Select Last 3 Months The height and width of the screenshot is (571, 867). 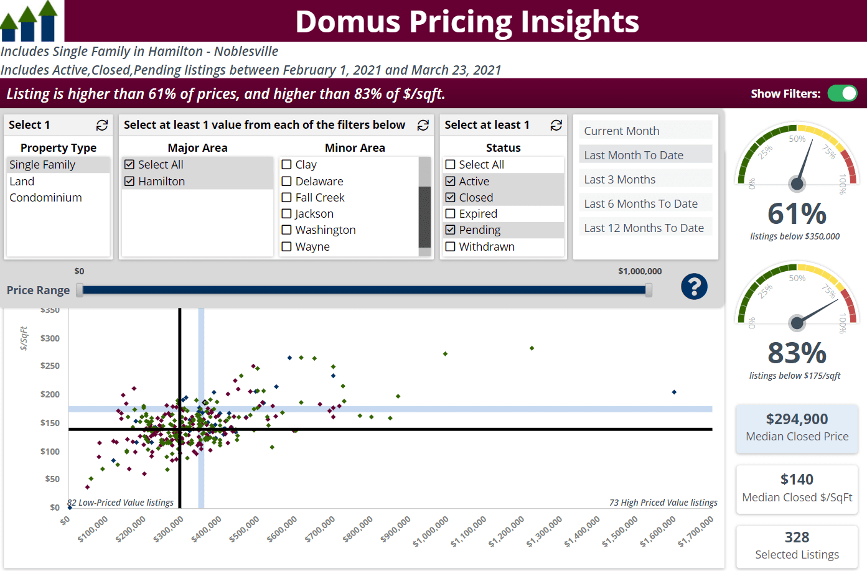(x=645, y=179)
